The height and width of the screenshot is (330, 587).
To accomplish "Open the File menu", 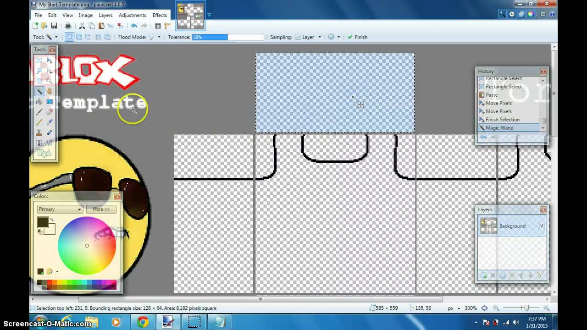I will [x=38, y=15].
